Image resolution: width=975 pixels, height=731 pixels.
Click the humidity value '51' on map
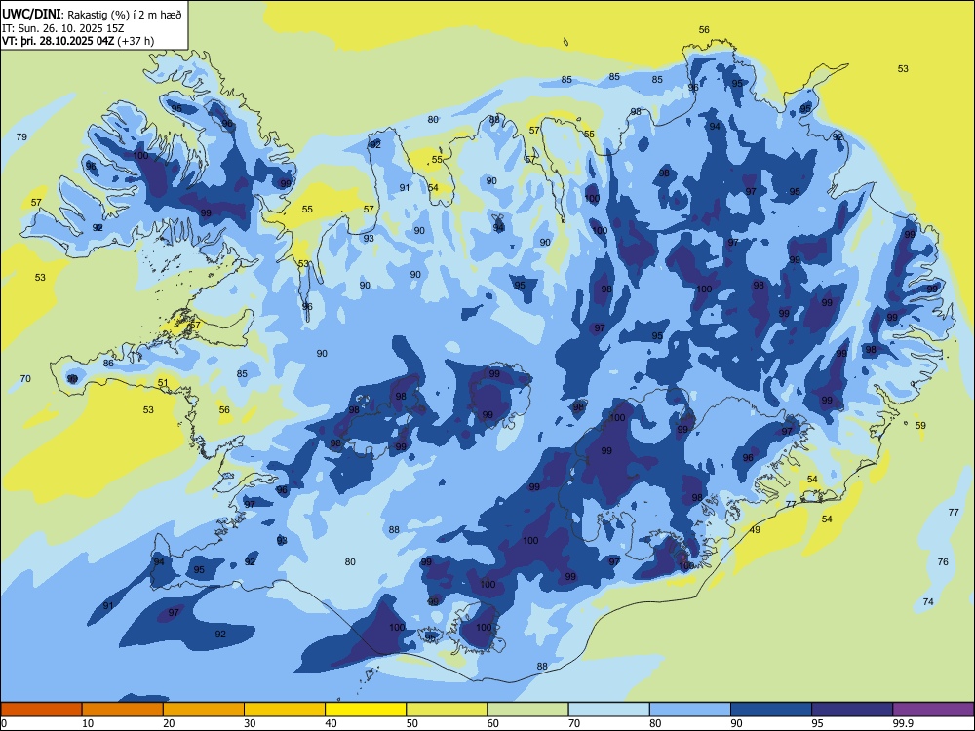163,383
